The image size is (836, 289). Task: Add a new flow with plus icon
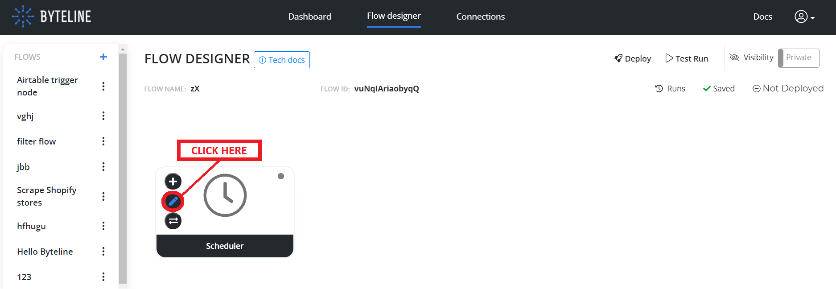point(103,57)
